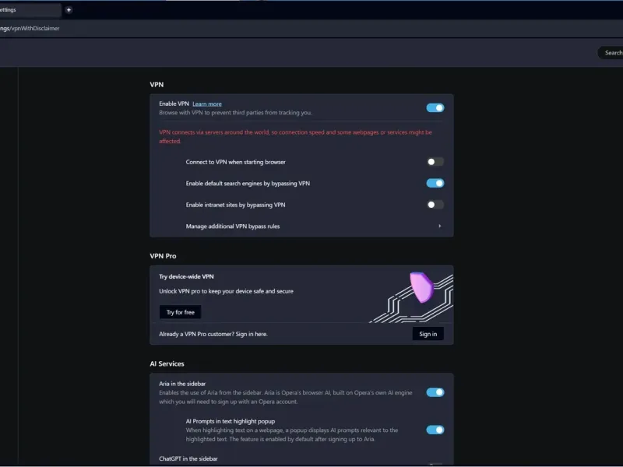
Task: Expand Manage additional VPN bypass rules arrow
Action: [x=439, y=226]
